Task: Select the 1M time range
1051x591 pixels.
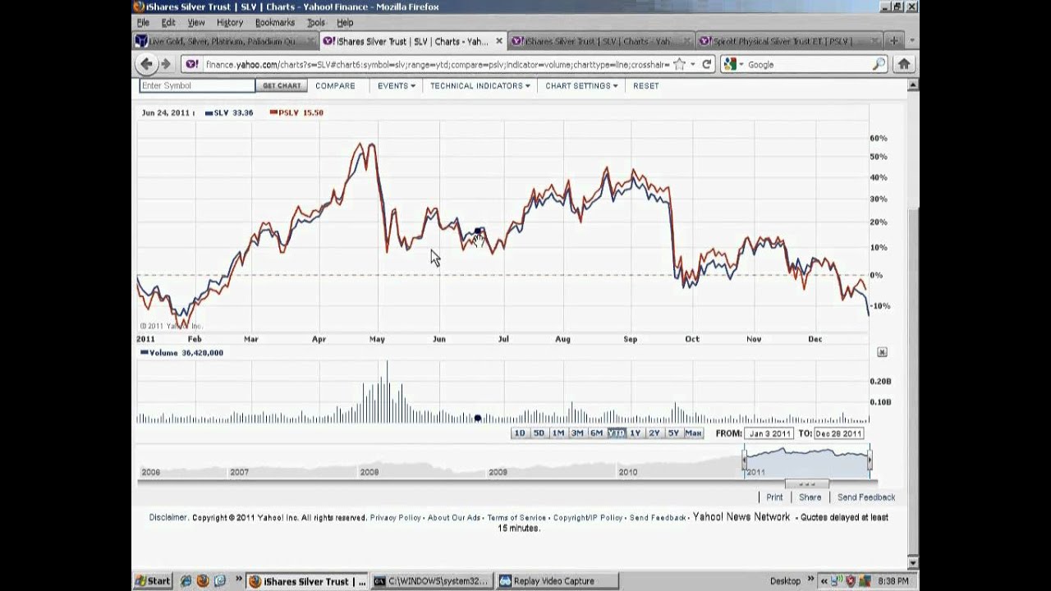Action: [558, 433]
